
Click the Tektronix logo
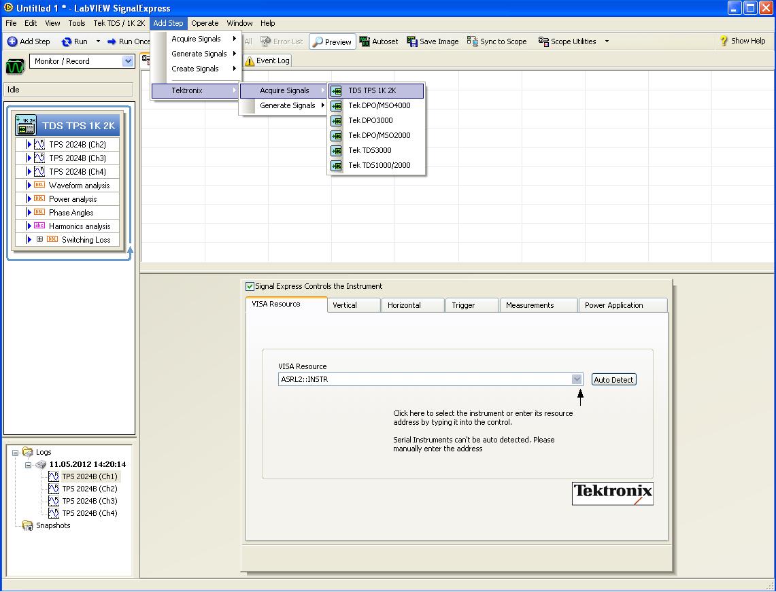tap(613, 493)
